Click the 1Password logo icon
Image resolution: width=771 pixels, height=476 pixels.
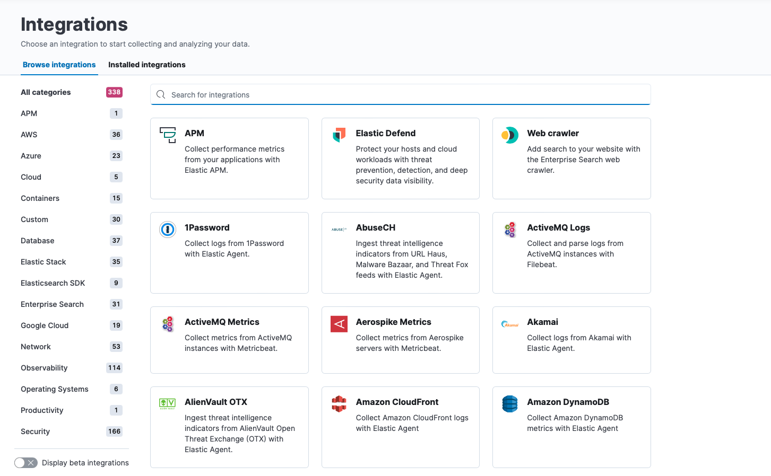[x=168, y=230]
